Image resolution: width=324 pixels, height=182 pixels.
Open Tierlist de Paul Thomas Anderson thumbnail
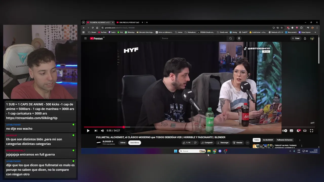coord(263,146)
